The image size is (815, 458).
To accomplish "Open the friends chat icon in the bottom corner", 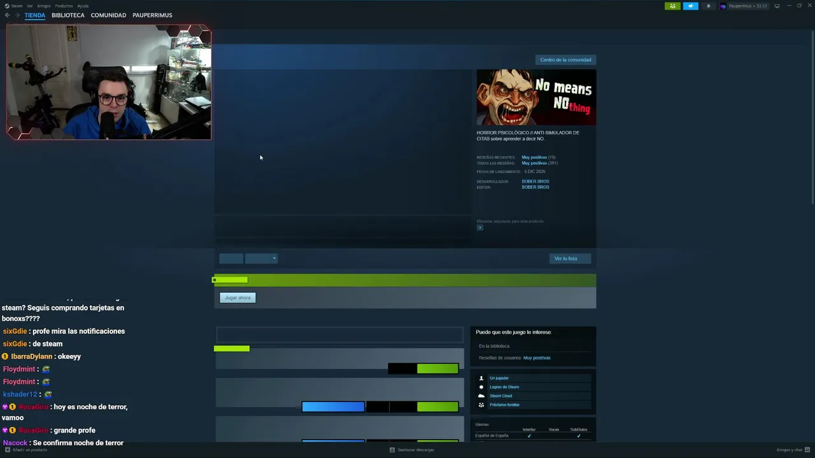I will (x=807, y=450).
